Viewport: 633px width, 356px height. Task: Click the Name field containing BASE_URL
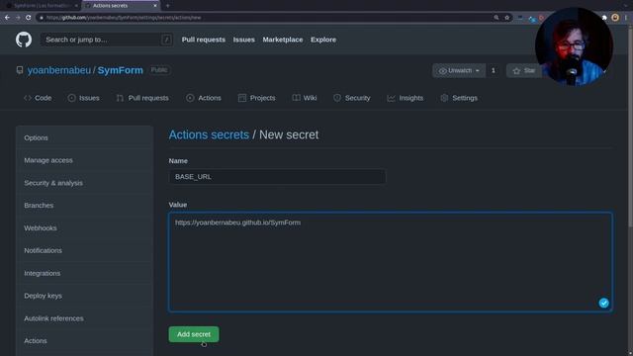pos(277,177)
